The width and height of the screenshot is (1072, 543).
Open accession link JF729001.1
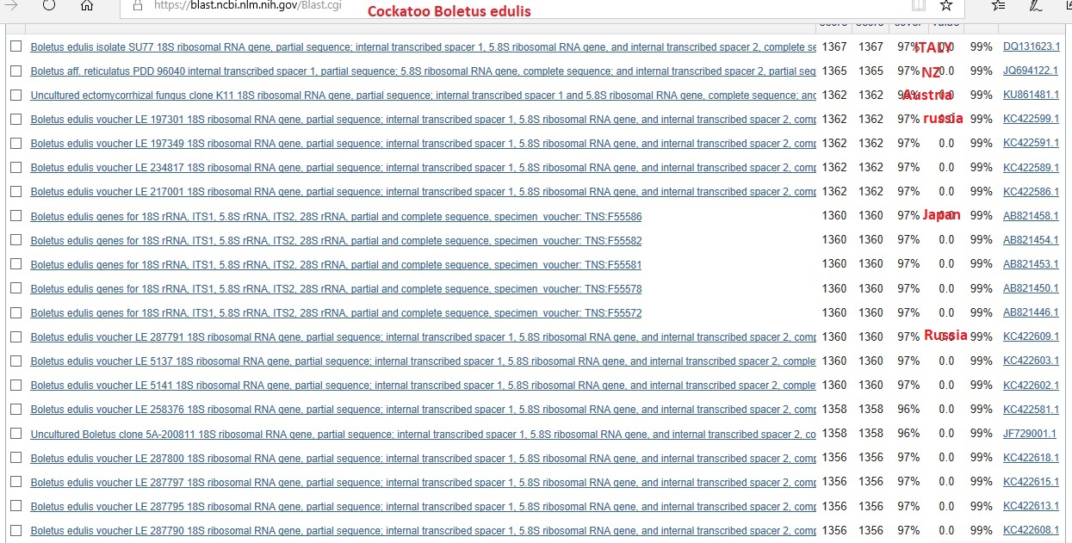1030,434
